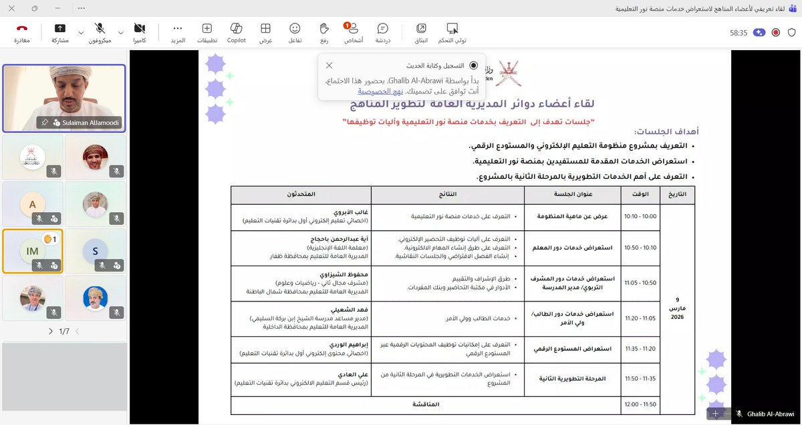Expand the arrow between Share and Microphone buttons

[x=81, y=32]
